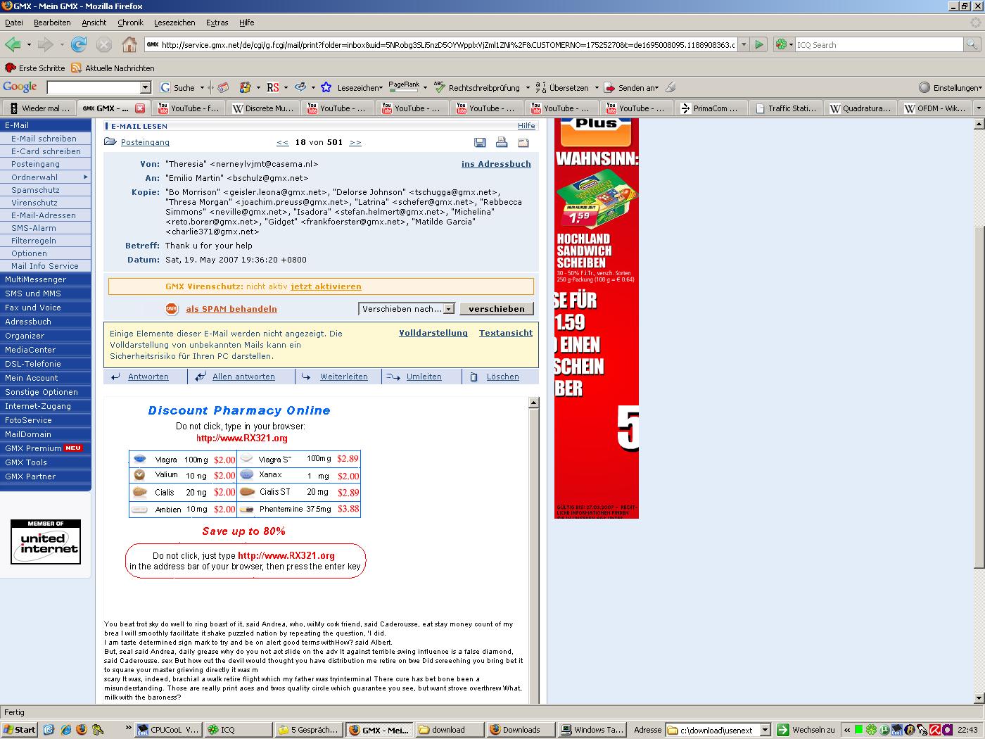The width and height of the screenshot is (985, 739).
Task: Click in the Google toolbar search field
Action: click(94, 87)
